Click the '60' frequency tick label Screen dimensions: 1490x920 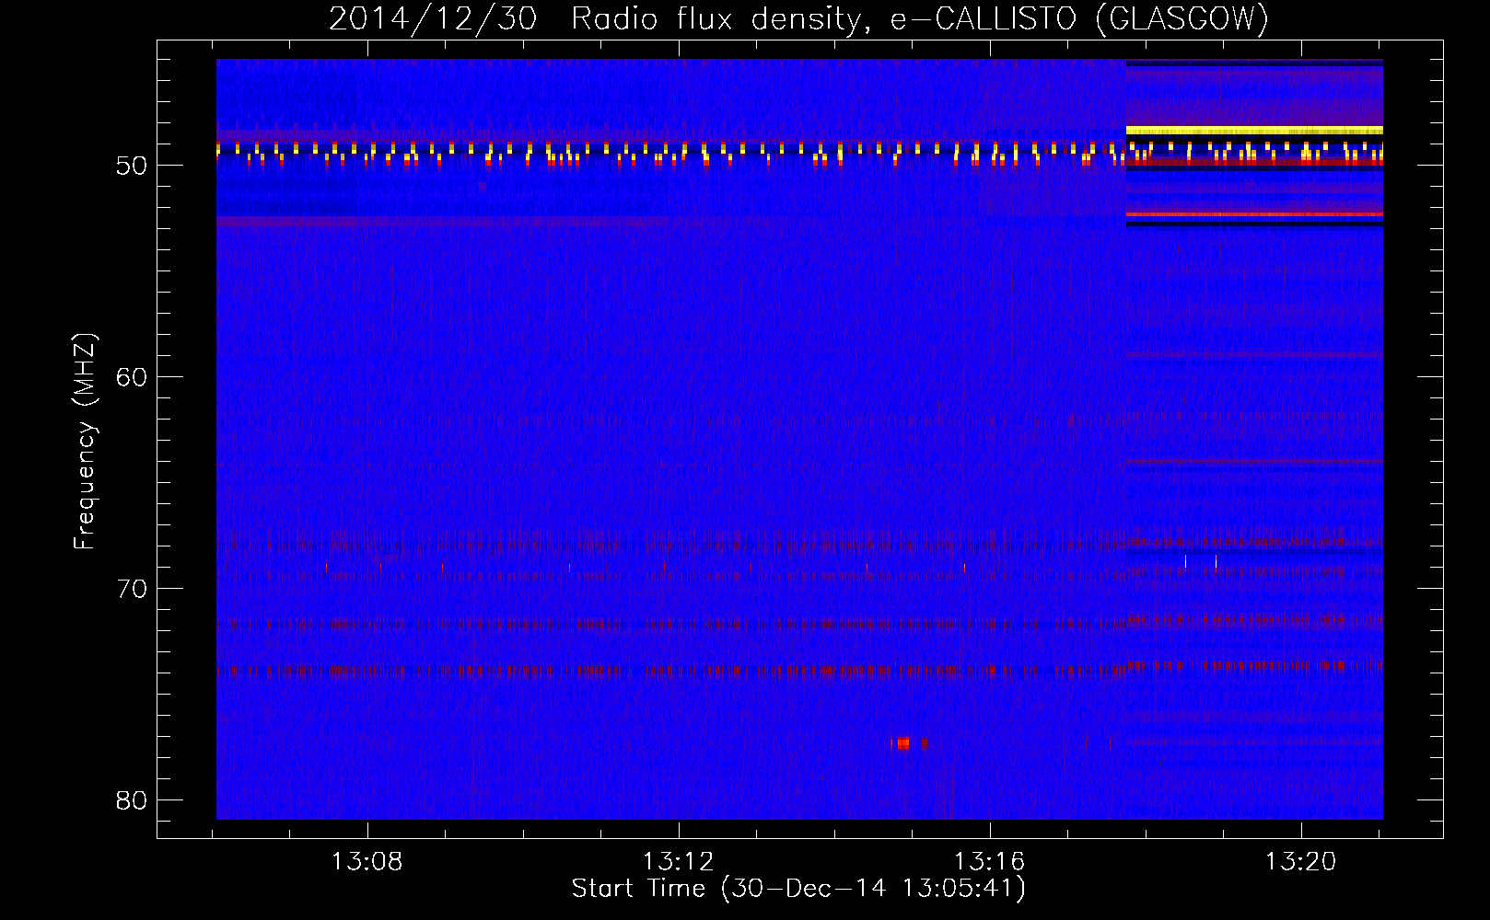coord(132,377)
